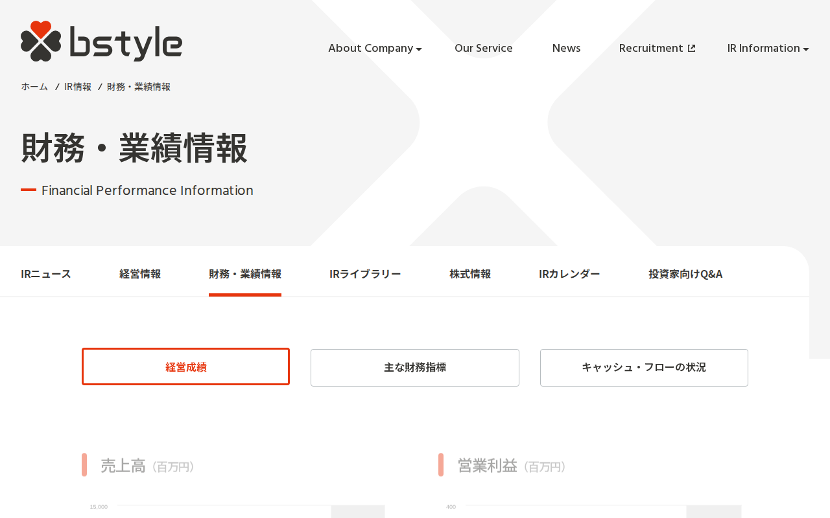Select the 財務・業績情報 tab
The height and width of the screenshot is (518, 830).
[x=245, y=274]
